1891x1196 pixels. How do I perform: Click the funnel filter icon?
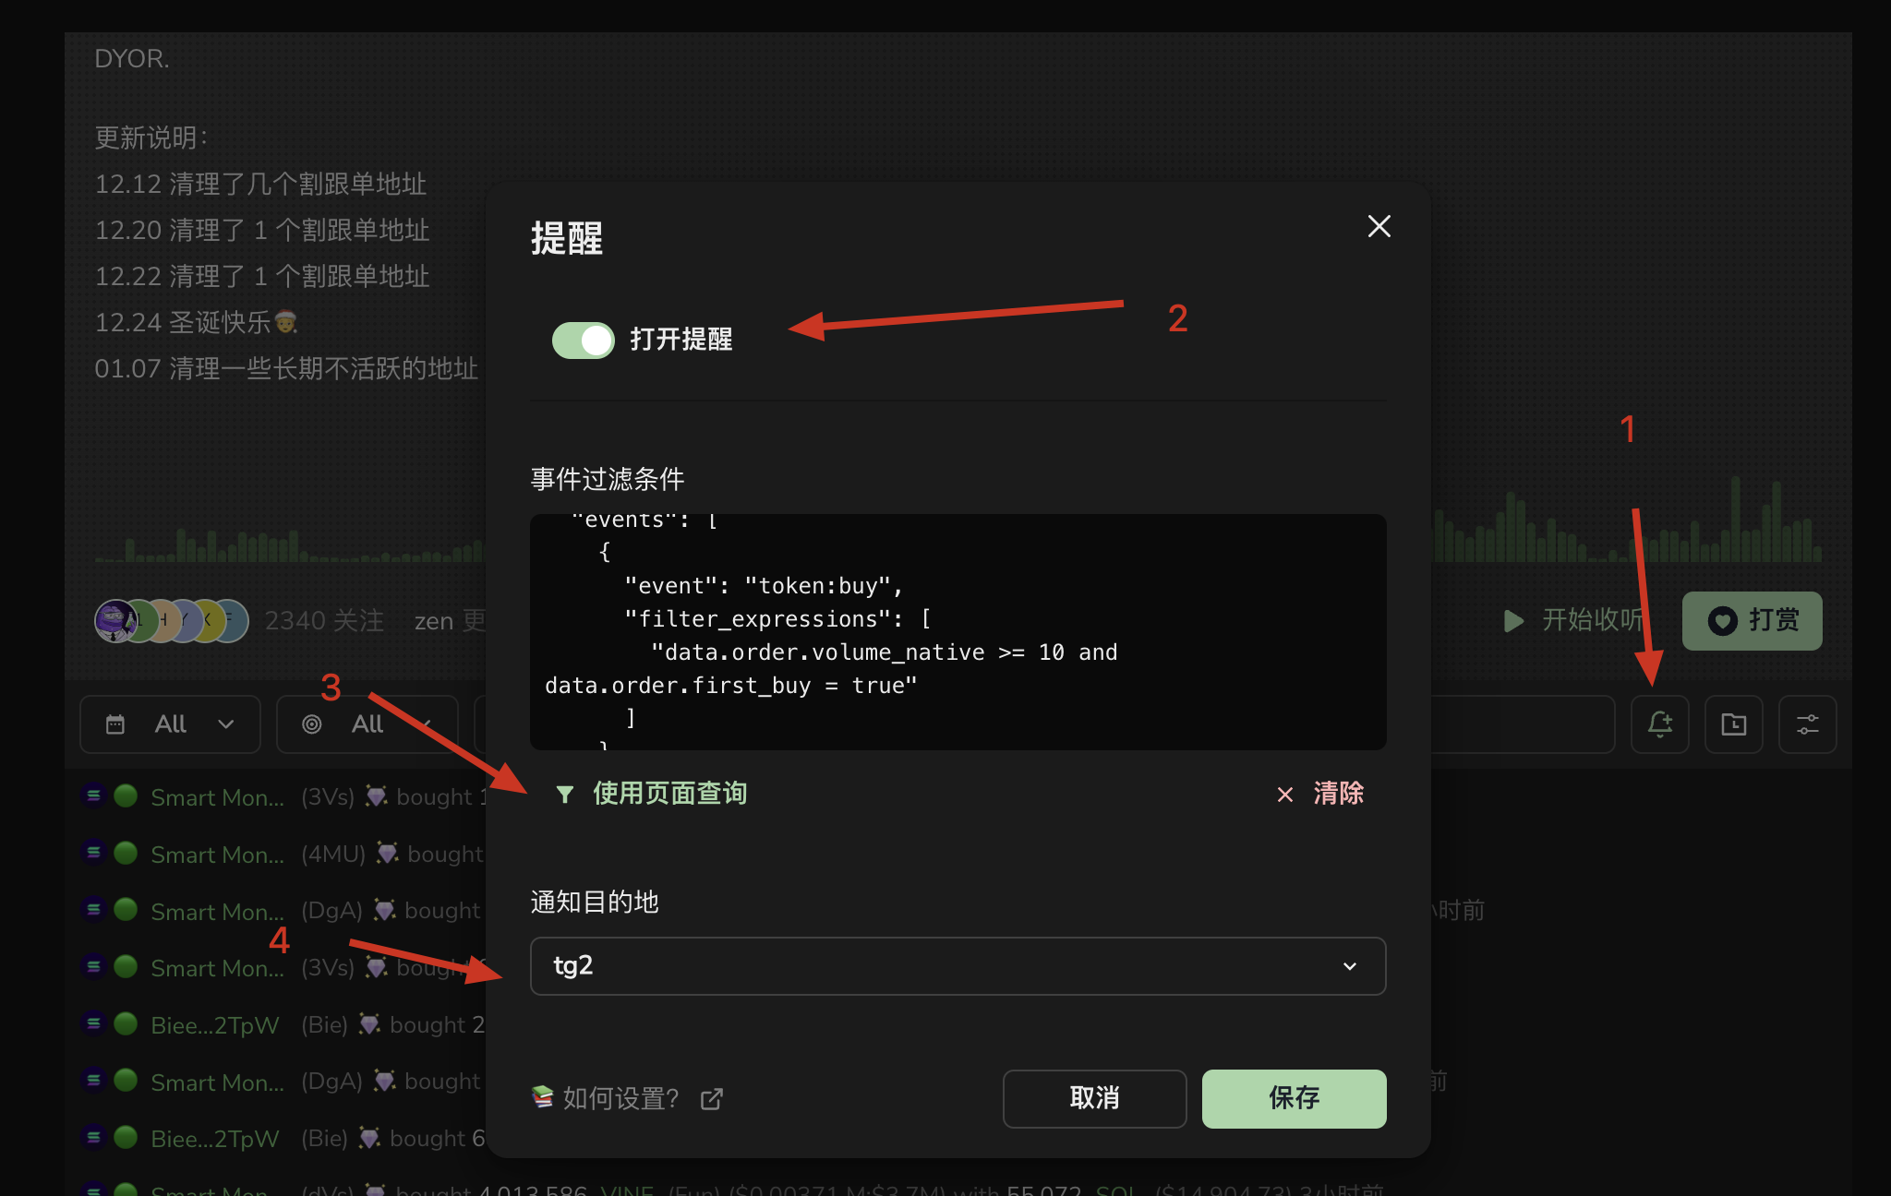565,794
